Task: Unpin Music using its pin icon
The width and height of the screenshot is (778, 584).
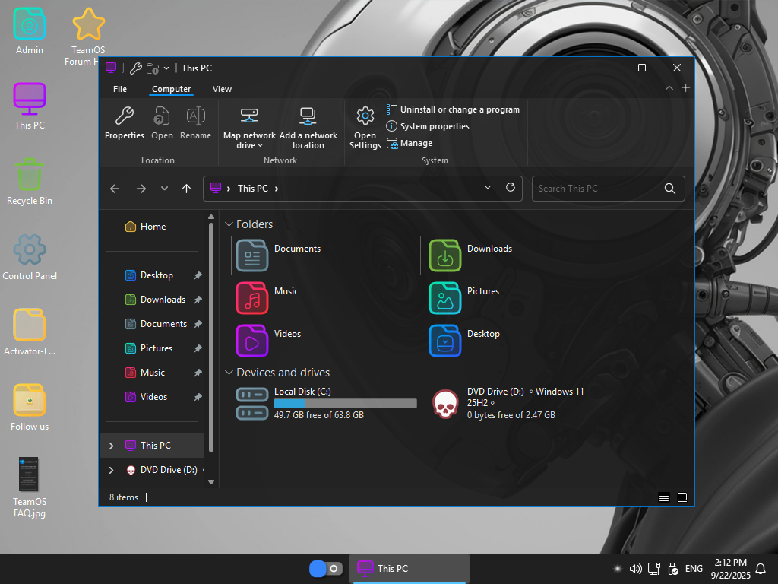Action: click(x=198, y=373)
